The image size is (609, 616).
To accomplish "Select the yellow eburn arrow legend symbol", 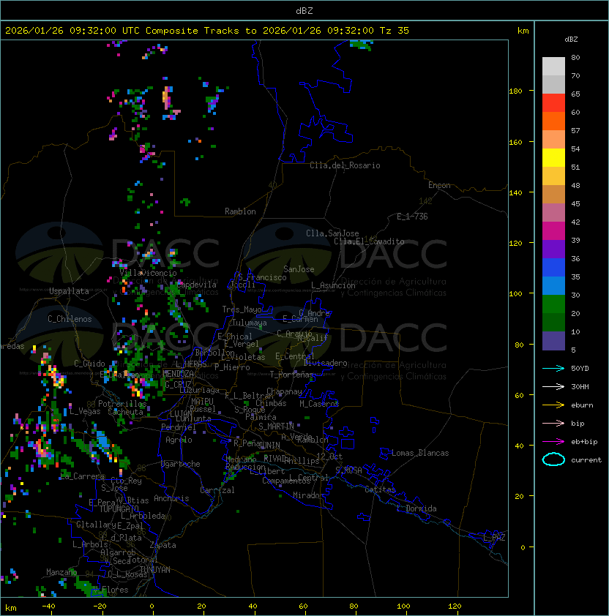I will click(x=553, y=405).
